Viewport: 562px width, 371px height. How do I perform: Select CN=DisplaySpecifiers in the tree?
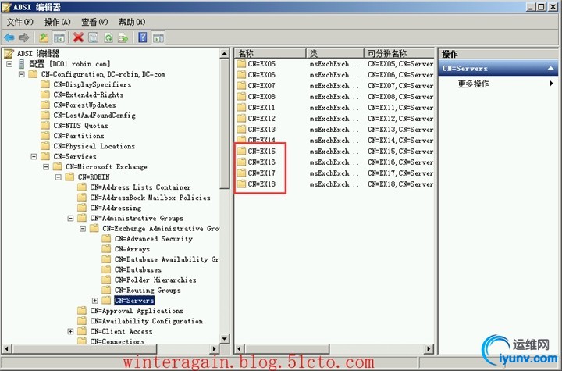[x=92, y=84]
